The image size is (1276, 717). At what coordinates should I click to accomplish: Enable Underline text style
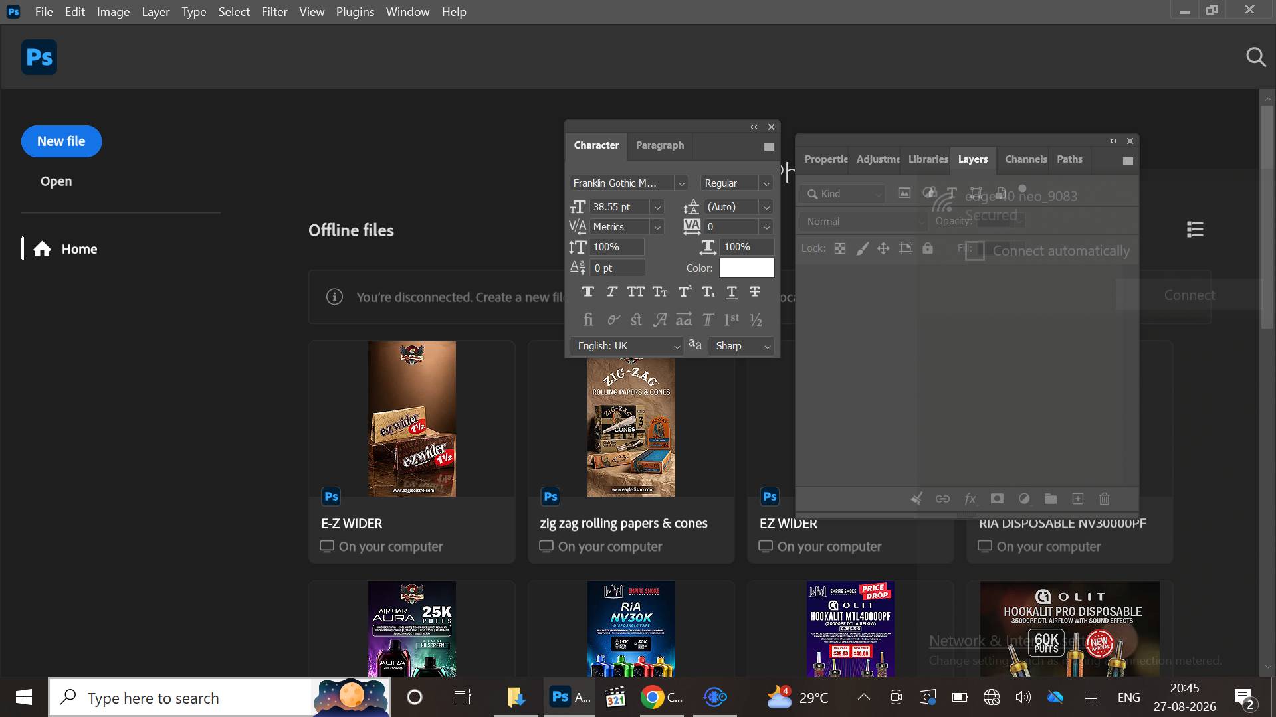coord(731,292)
